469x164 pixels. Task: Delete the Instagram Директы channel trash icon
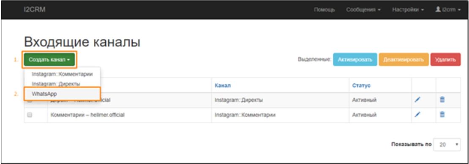pos(442,100)
